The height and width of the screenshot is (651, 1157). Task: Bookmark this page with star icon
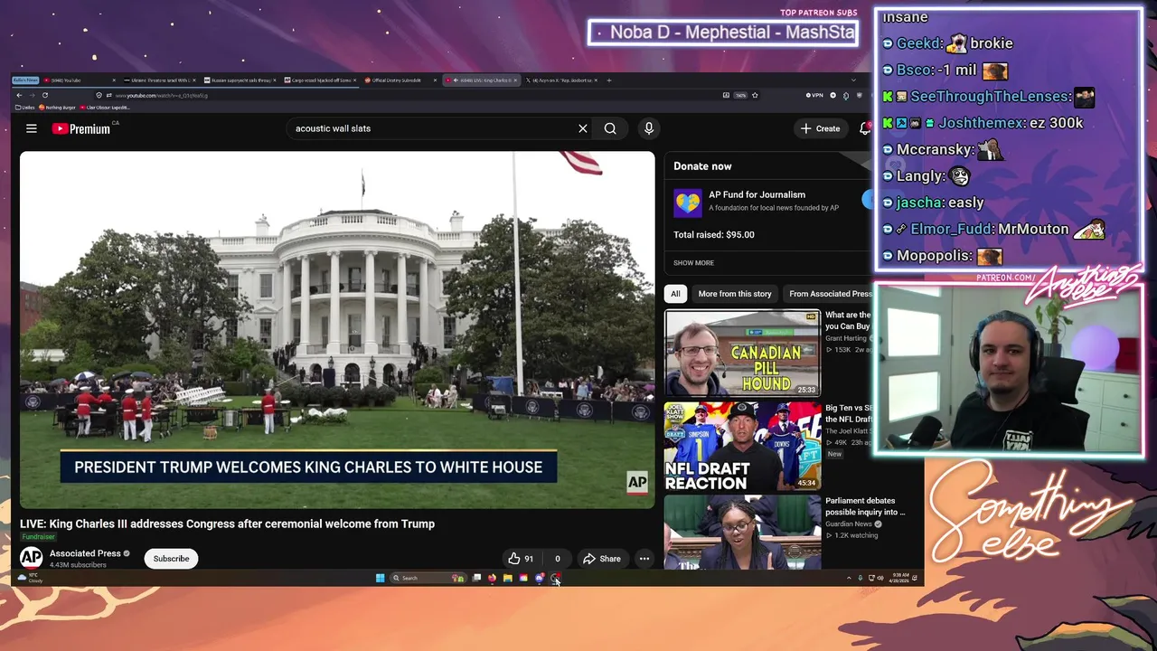[755, 95]
